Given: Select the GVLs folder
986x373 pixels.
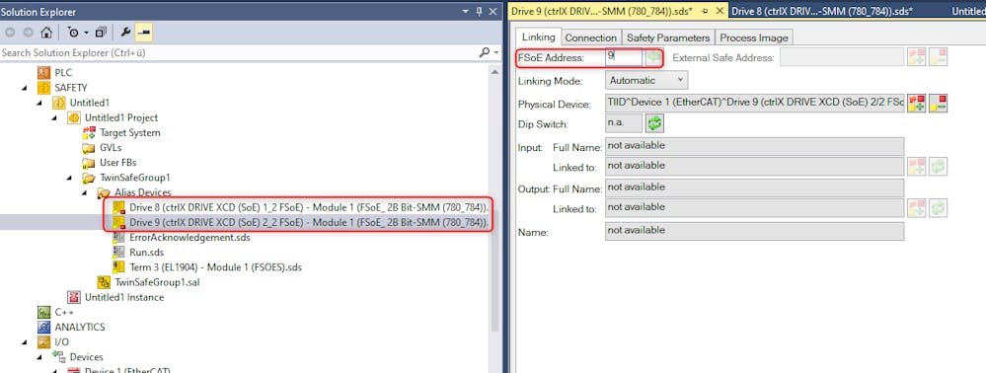Looking at the screenshot, I should (x=111, y=148).
